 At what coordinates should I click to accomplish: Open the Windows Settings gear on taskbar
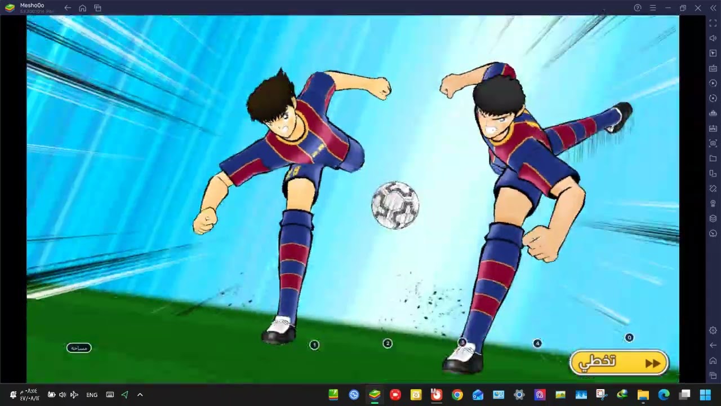click(x=519, y=395)
